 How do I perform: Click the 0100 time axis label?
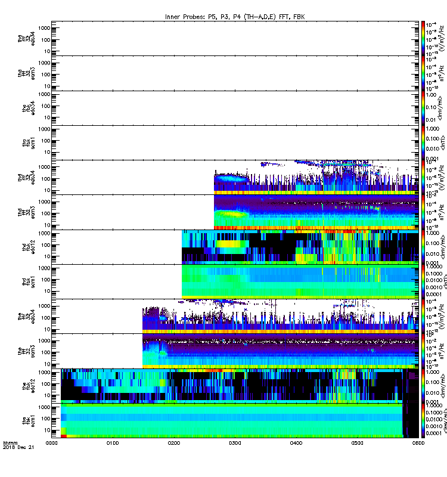[x=113, y=443]
